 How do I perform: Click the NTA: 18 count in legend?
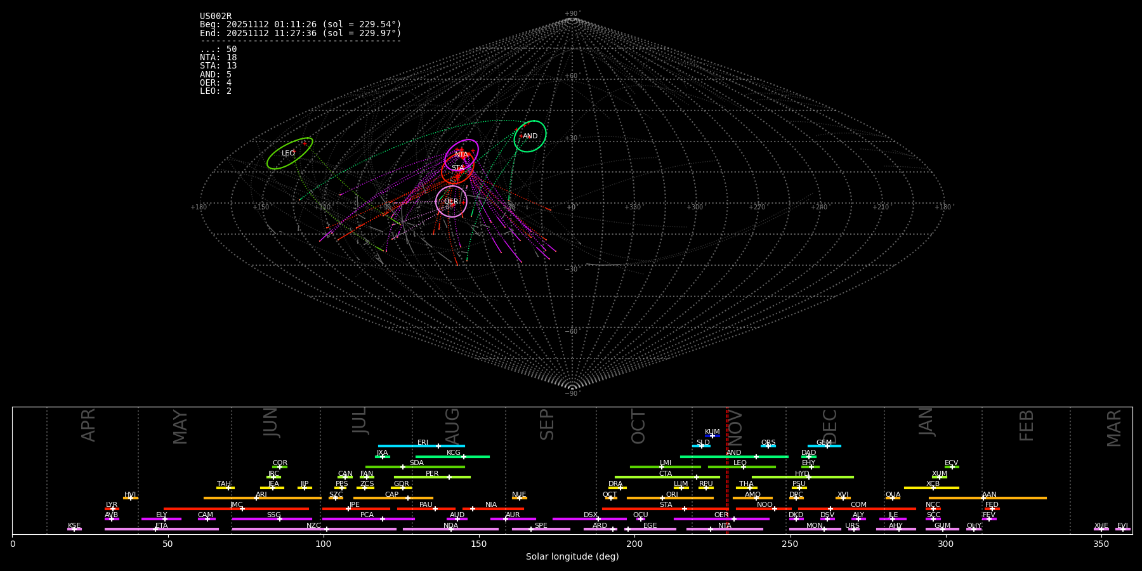click(x=218, y=58)
